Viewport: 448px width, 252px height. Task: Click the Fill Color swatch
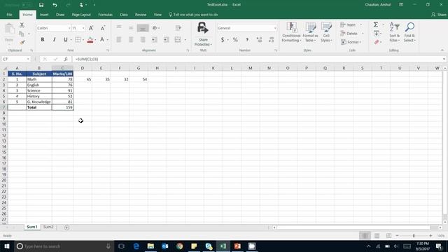(90, 40)
